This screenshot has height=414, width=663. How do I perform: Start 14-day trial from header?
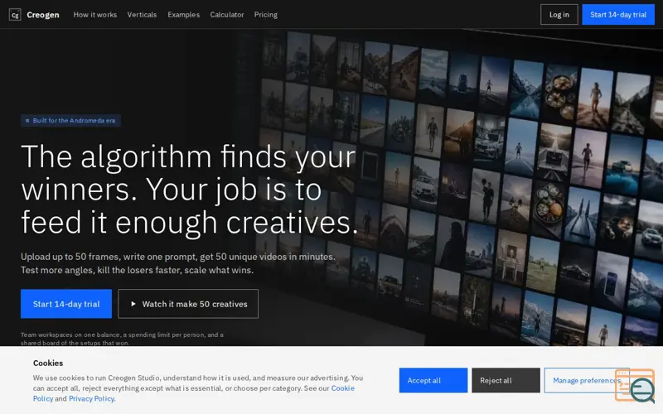click(618, 15)
